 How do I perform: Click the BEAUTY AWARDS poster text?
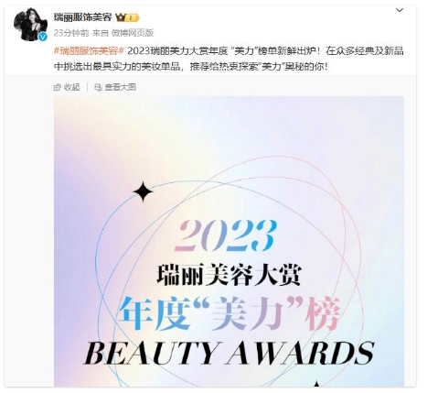(230, 353)
